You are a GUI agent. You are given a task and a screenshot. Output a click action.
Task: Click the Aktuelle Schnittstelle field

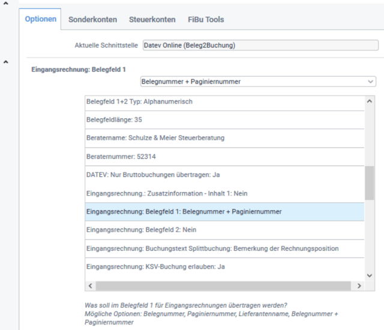260,45
